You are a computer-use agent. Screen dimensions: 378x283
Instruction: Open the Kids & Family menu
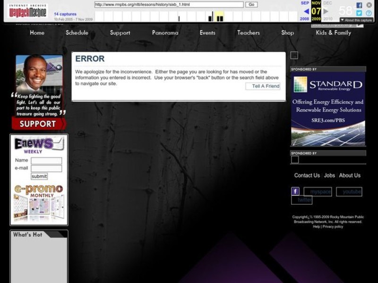click(333, 33)
